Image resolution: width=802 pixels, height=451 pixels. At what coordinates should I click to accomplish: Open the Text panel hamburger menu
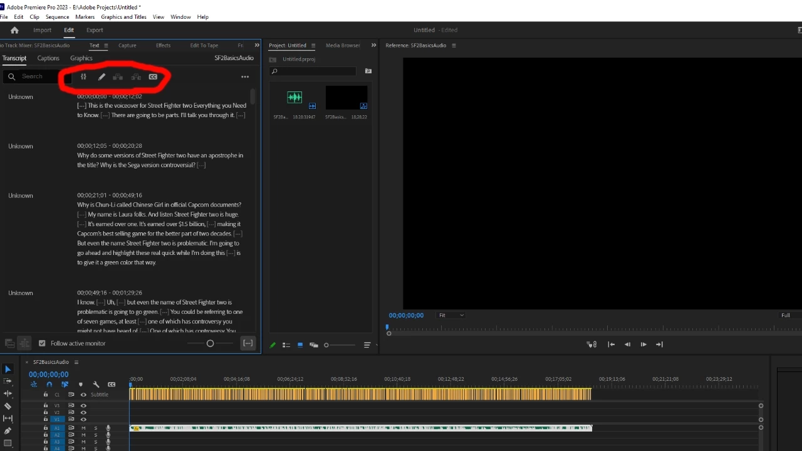(106, 46)
